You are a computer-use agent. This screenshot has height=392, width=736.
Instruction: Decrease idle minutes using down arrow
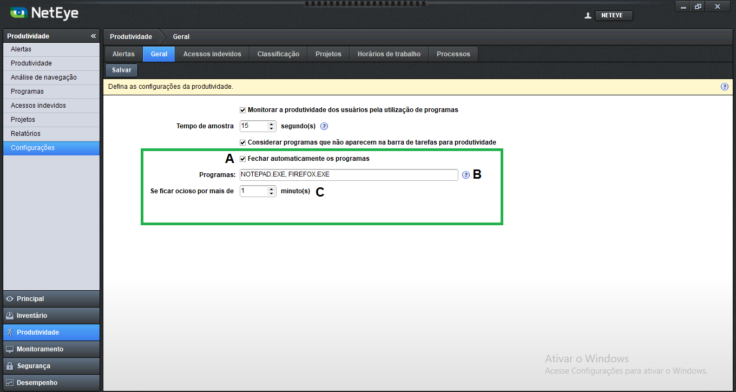tap(272, 194)
